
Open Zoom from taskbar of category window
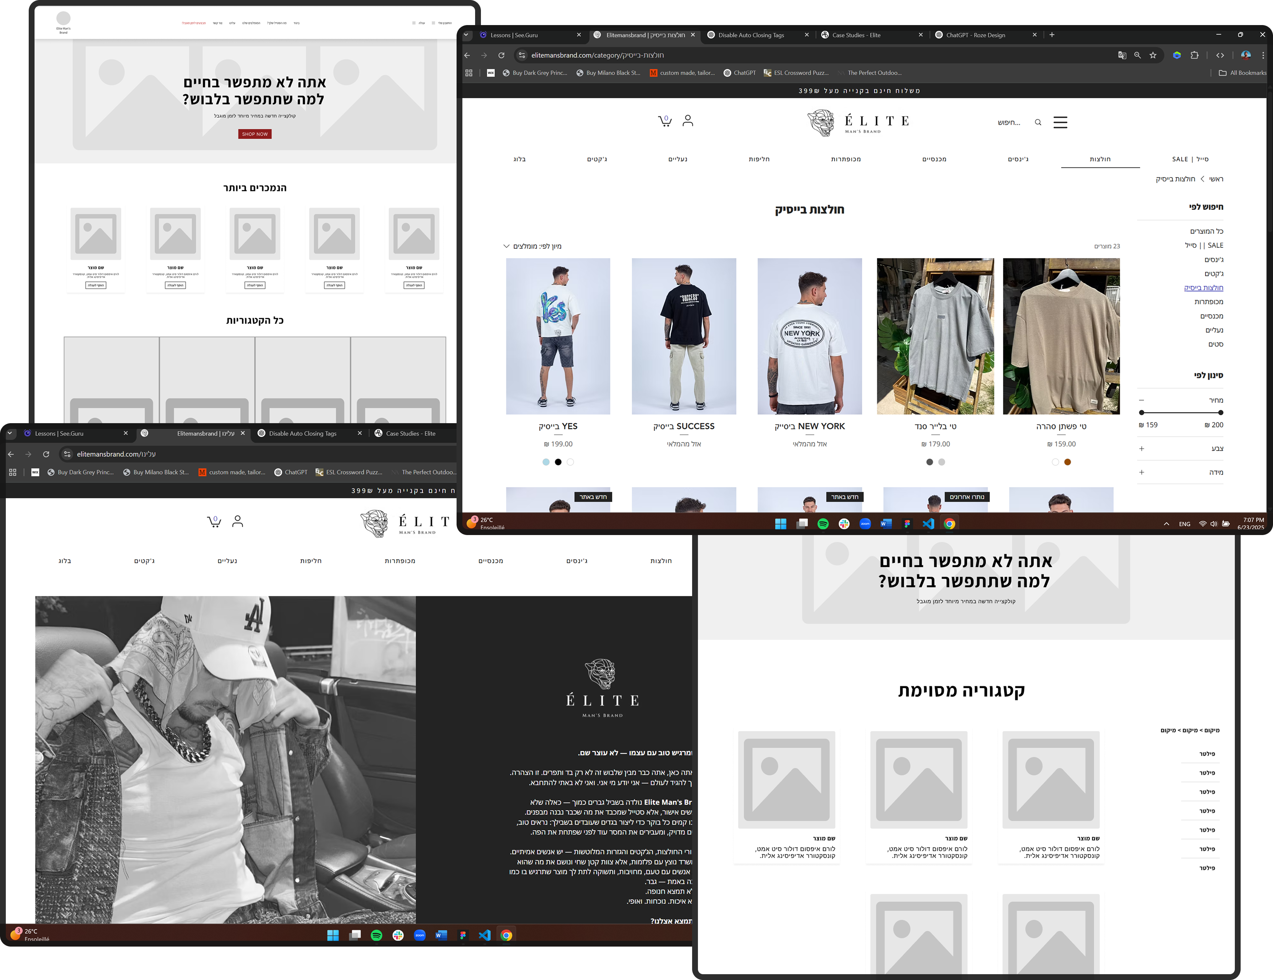point(865,523)
